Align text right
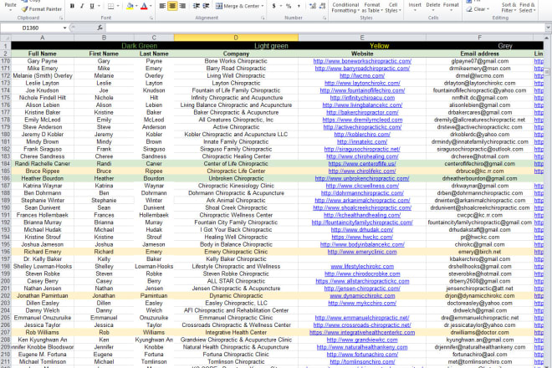Viewport: 552px width, 368px height. tap(182, 6)
